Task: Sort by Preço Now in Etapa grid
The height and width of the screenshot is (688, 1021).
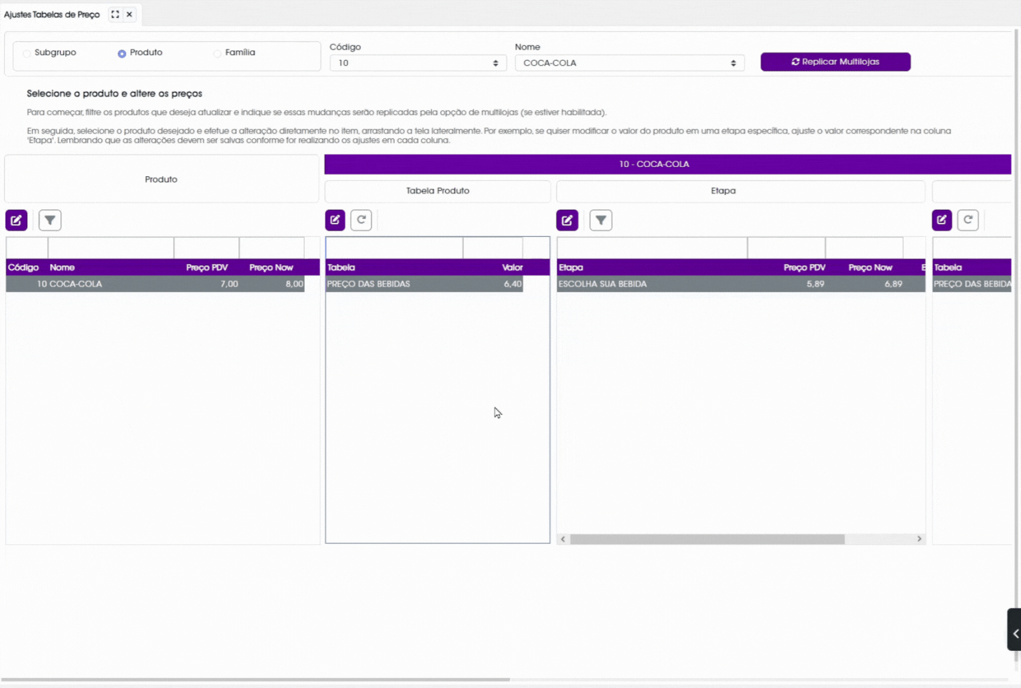Action: coord(864,267)
